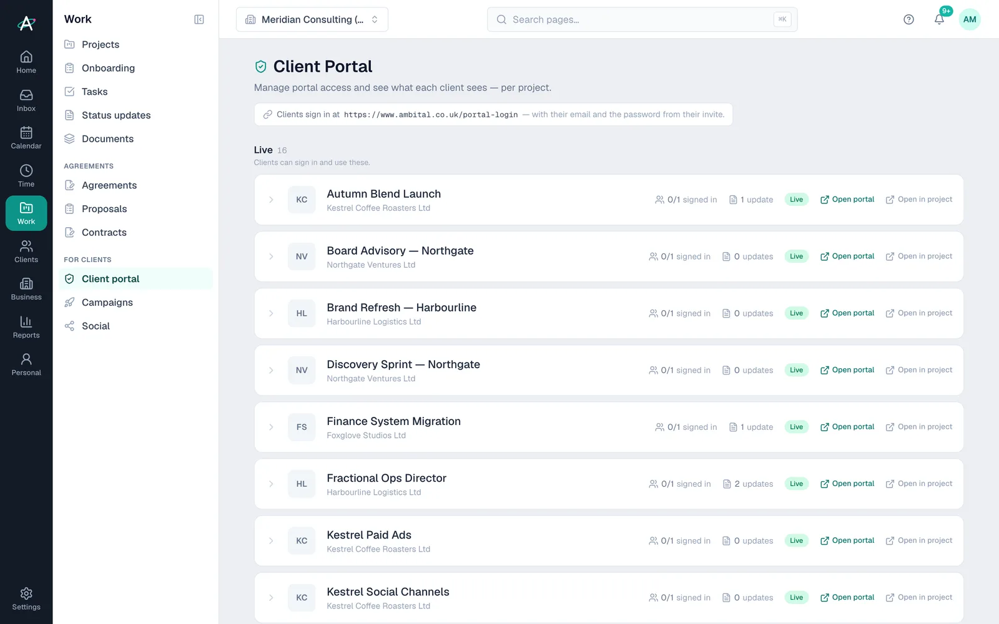Click the Live badge on Brand Refresh — Harbourline
Image resolution: width=999 pixels, height=624 pixels.
(x=796, y=313)
